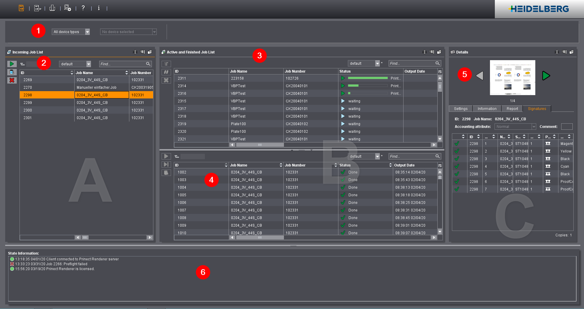
Task: Click the database icon below the green start button
Action: [x=12, y=72]
